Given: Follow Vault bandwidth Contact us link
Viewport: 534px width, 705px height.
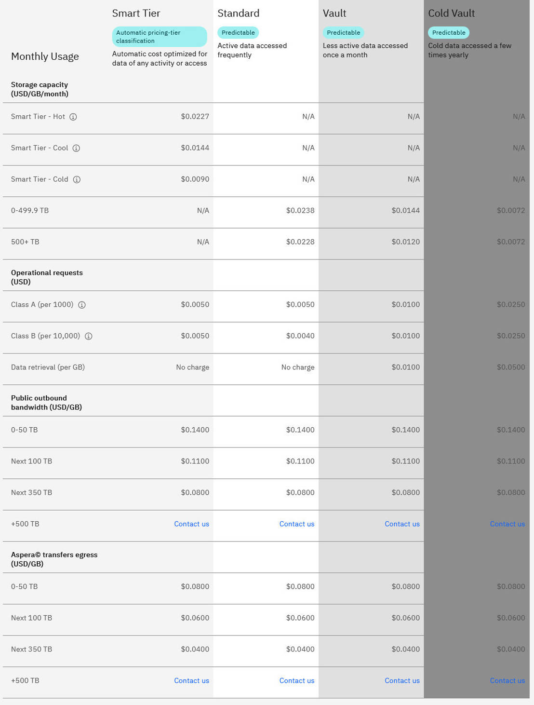Looking at the screenshot, I should (402, 524).
